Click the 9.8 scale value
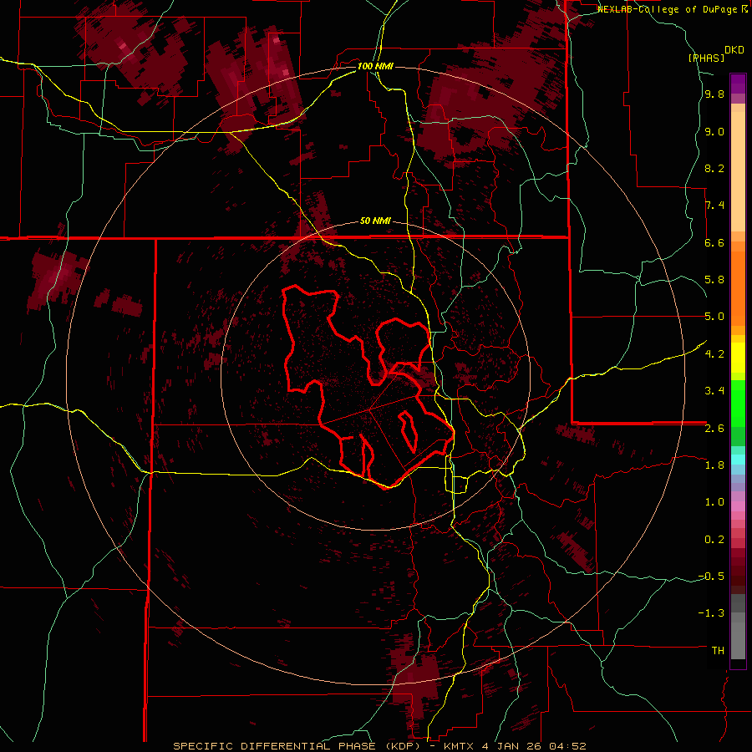 click(714, 94)
